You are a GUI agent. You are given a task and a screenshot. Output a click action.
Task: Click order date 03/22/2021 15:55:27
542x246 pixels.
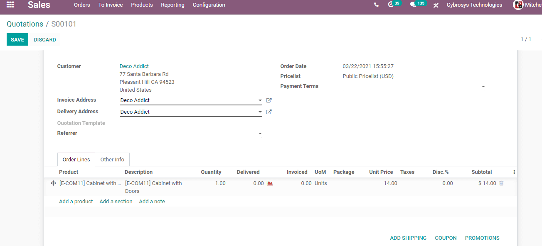coord(368,66)
